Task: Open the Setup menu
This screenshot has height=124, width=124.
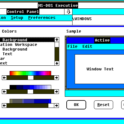Action: click(17, 18)
